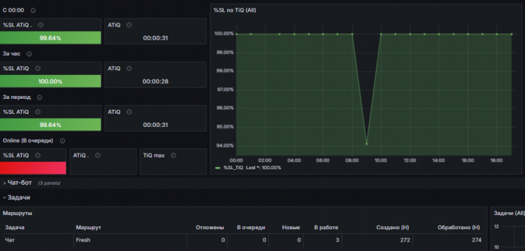Image resolution: width=525 pixels, height=251 pixels.
Task: Sort table by 'В работе' column header
Action: tap(326, 227)
